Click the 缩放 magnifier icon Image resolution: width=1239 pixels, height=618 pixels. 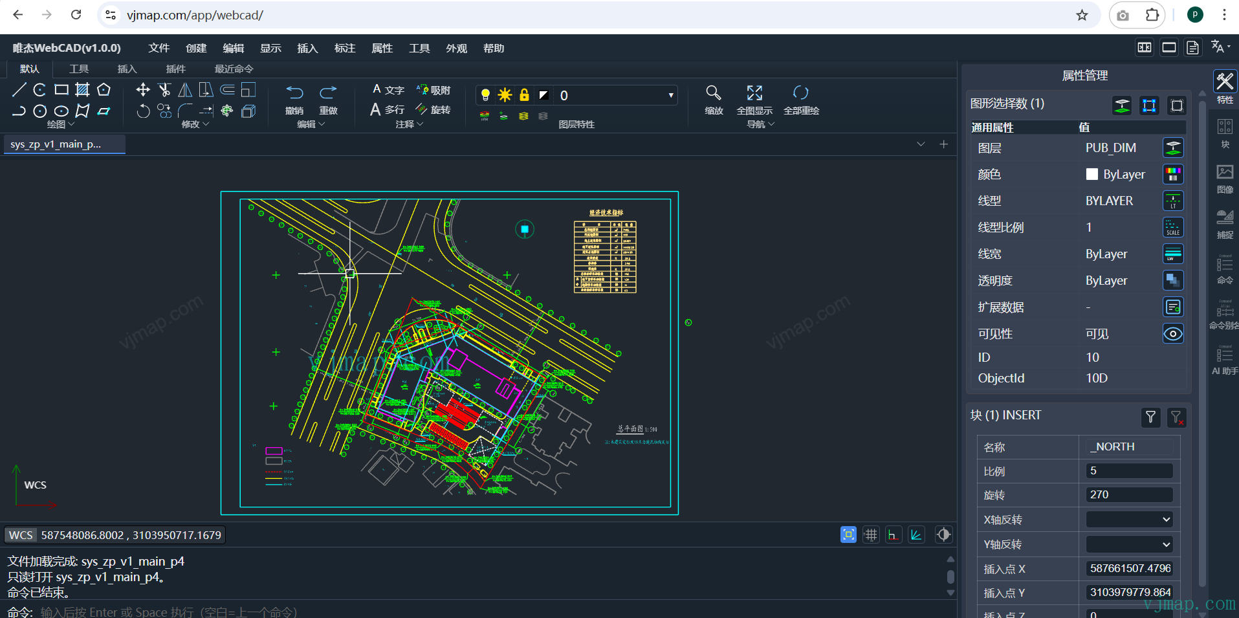coord(713,93)
